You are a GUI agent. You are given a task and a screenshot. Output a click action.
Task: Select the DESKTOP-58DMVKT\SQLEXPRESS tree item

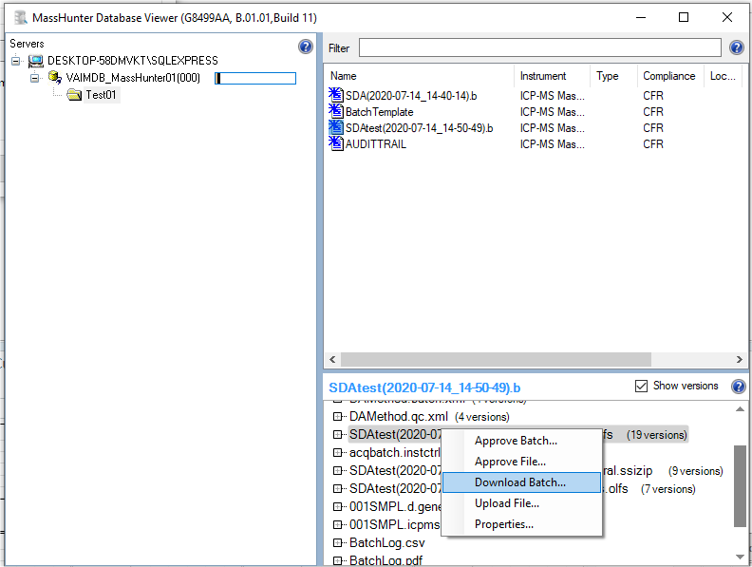(132, 61)
